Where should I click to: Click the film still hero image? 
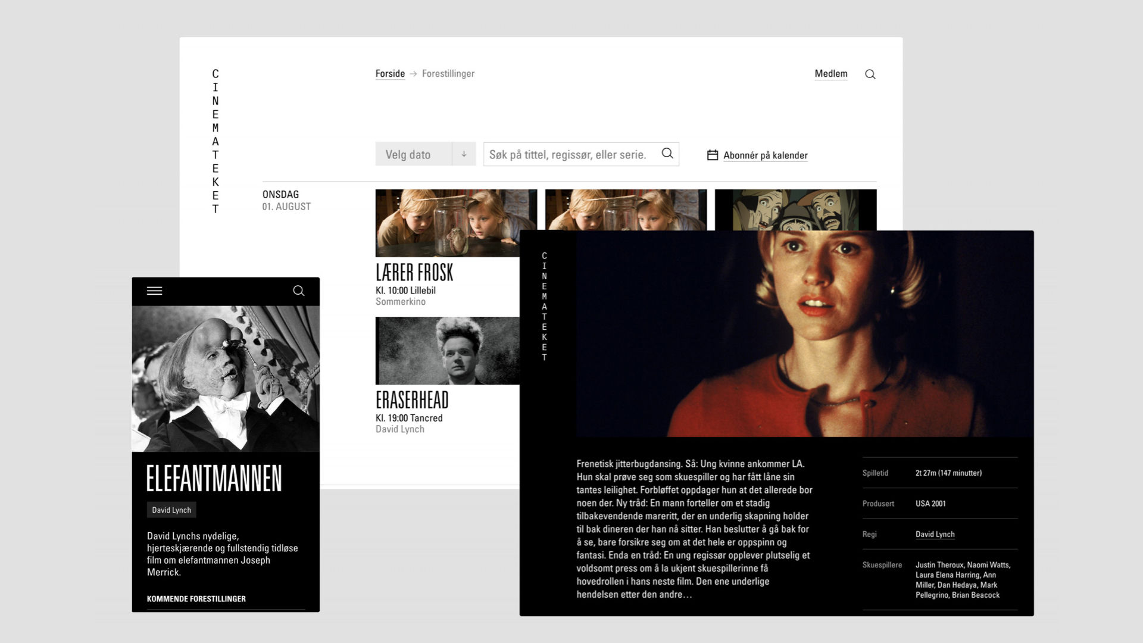click(x=804, y=334)
